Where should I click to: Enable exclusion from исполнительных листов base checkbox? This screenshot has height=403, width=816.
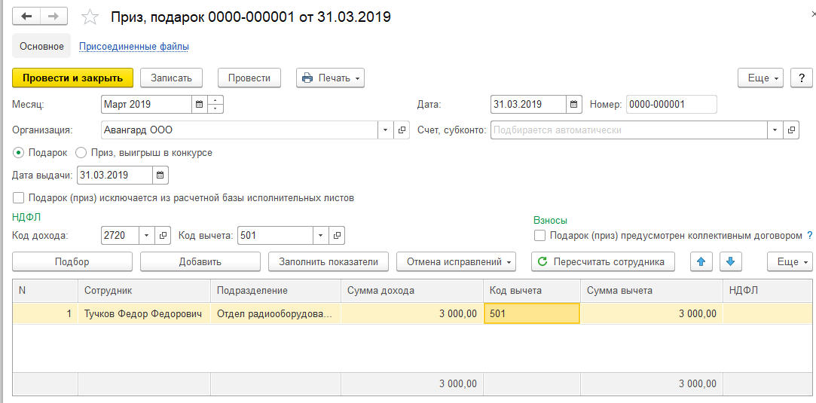point(19,198)
